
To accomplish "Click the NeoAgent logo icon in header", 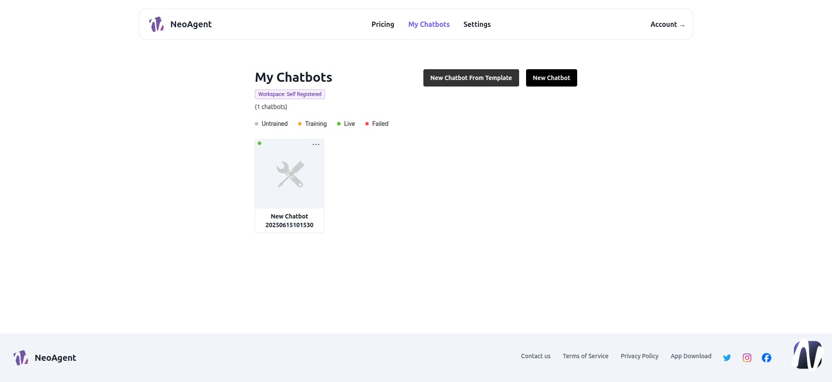I will (x=156, y=24).
